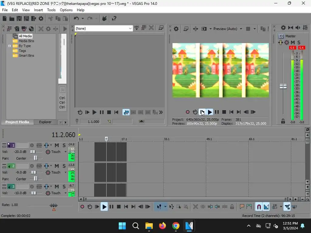Screen dimensions: 311x233
Task: Select All Media in the tree
Action: [x=25, y=36]
